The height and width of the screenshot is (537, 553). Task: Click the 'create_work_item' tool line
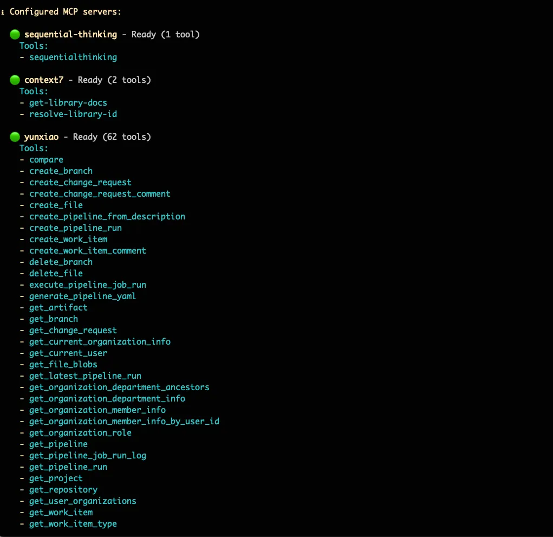coord(68,240)
